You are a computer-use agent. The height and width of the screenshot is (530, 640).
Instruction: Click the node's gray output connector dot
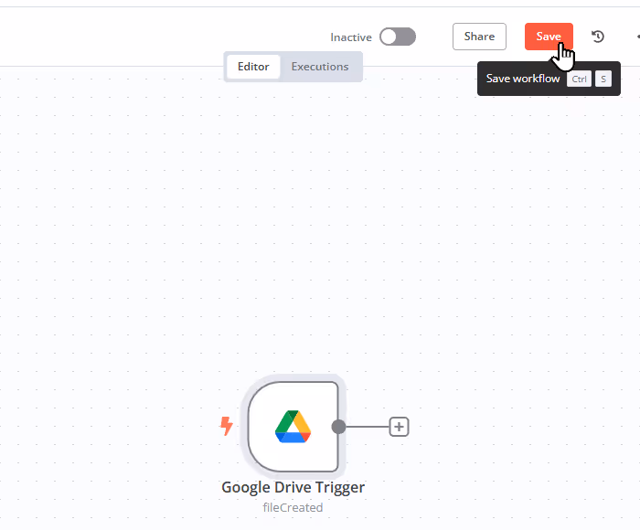tap(338, 427)
